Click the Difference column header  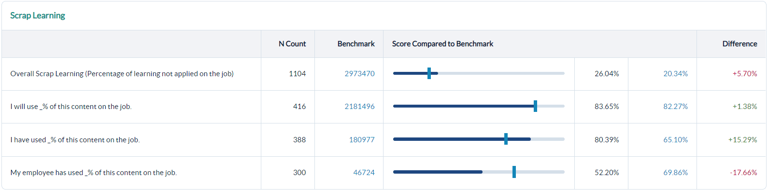click(740, 44)
